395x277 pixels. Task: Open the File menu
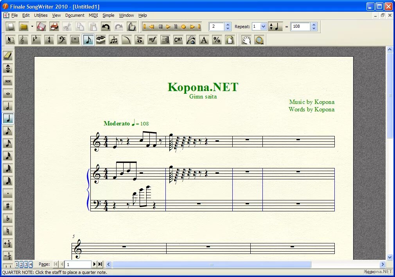click(x=14, y=15)
